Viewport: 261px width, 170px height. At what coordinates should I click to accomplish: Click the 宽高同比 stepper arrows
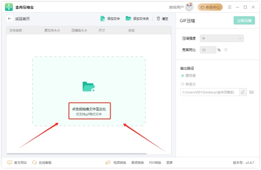(214, 50)
